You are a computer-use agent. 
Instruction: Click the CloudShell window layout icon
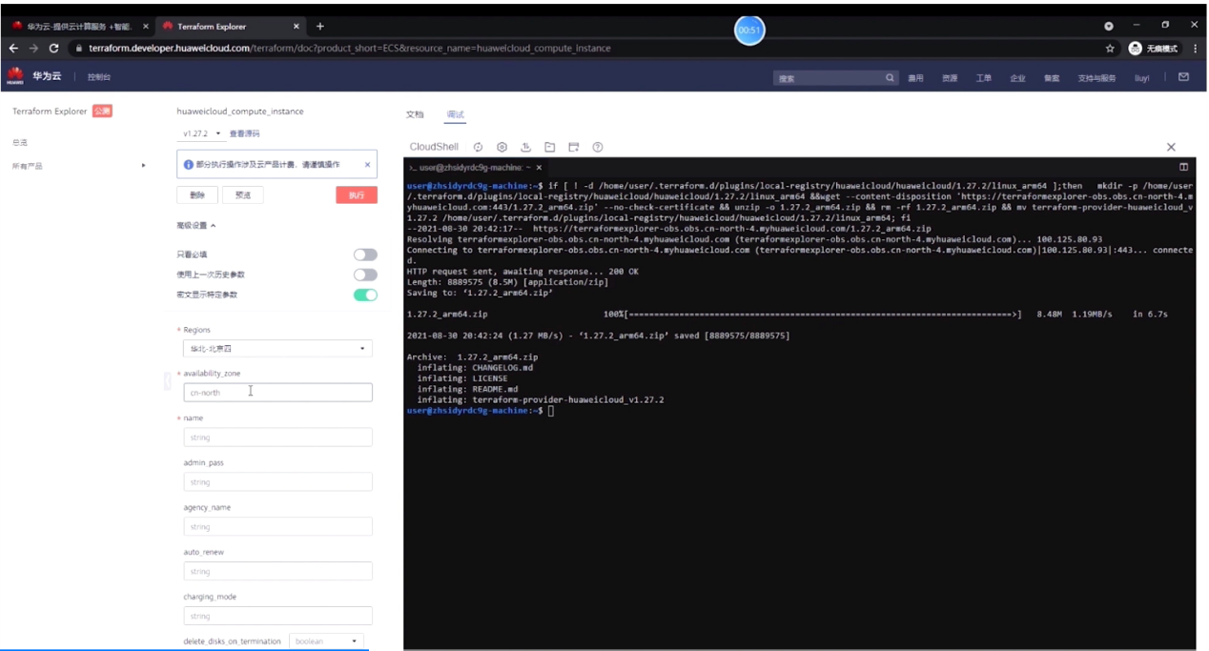pyautogui.click(x=574, y=147)
